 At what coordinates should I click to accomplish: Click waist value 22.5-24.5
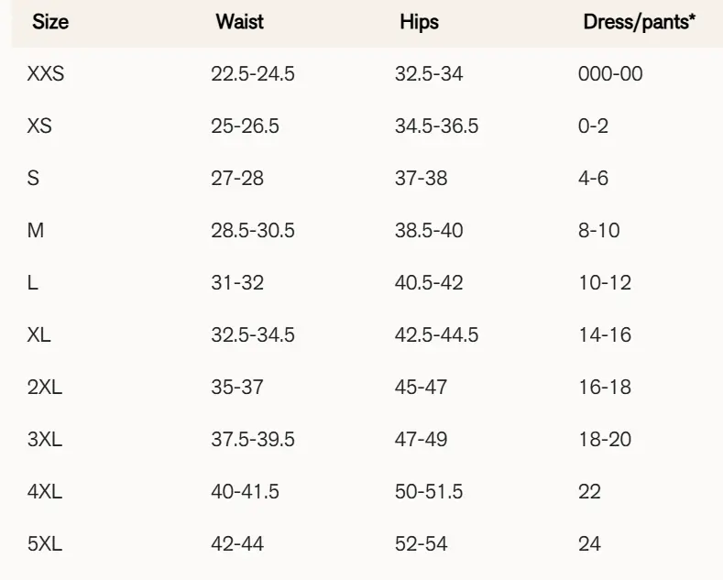[253, 74]
